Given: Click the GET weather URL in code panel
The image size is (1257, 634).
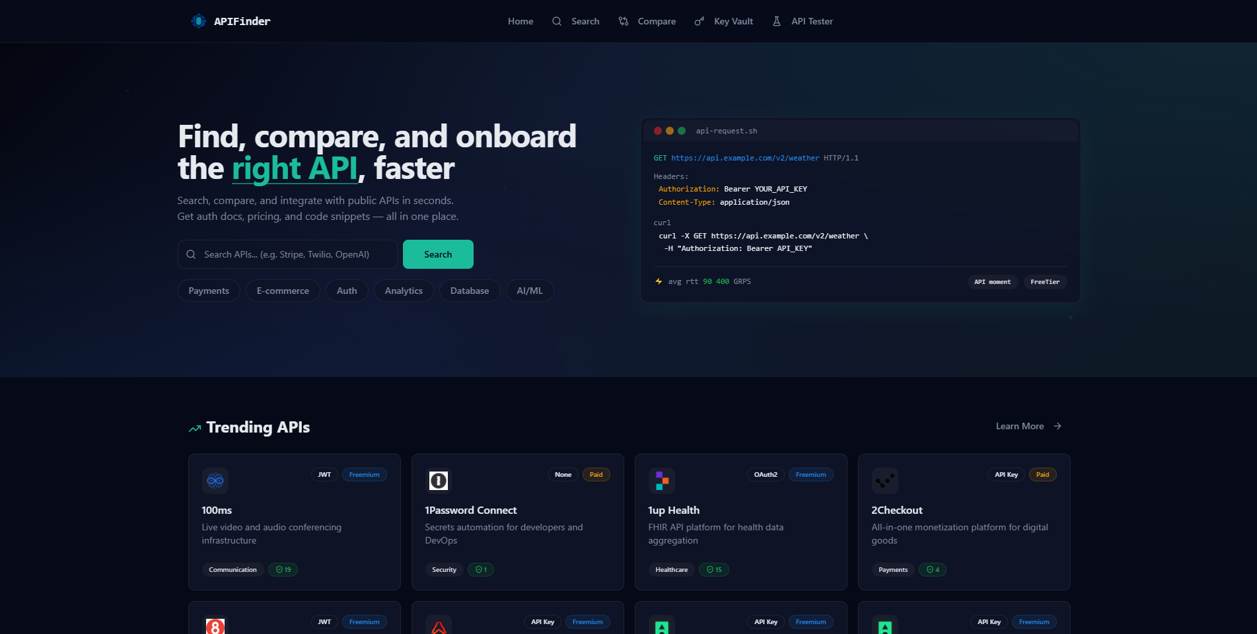Looking at the screenshot, I should pos(745,158).
